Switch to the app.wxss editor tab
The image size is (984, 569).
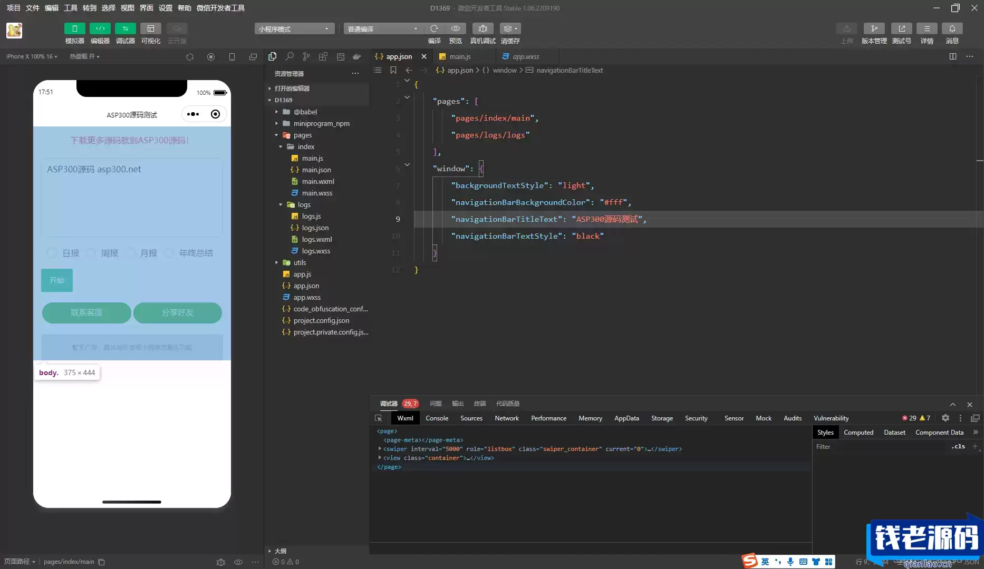[526, 56]
